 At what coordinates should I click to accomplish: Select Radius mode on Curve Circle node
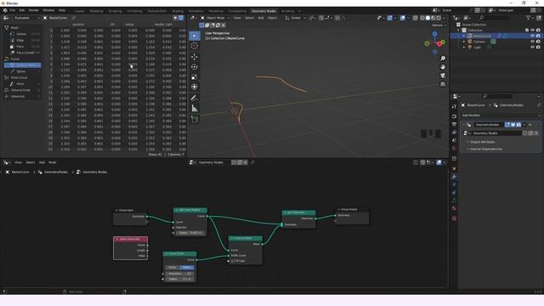pyautogui.click(x=187, y=268)
